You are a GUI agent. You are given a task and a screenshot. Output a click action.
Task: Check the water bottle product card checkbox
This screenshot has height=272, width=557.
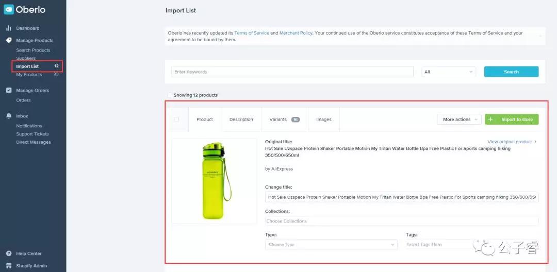click(176, 120)
